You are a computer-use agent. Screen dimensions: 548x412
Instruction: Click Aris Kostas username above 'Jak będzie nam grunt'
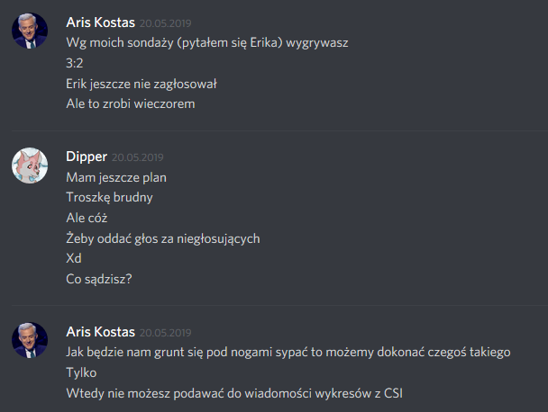(x=101, y=332)
